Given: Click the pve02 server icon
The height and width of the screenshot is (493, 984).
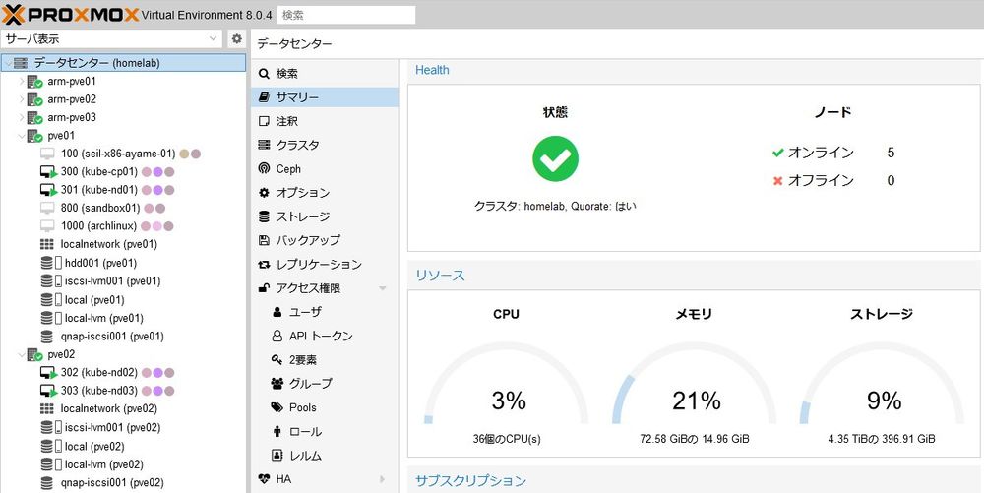Looking at the screenshot, I should click(x=34, y=355).
